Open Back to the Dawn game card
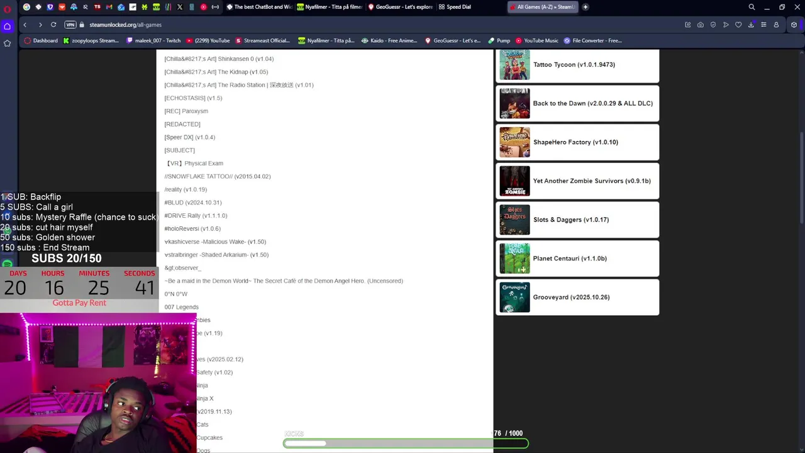The width and height of the screenshot is (805, 453). point(577,103)
